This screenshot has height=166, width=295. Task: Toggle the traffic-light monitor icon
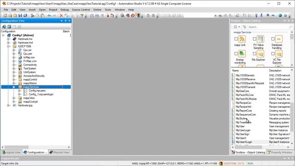[x=138, y=16]
